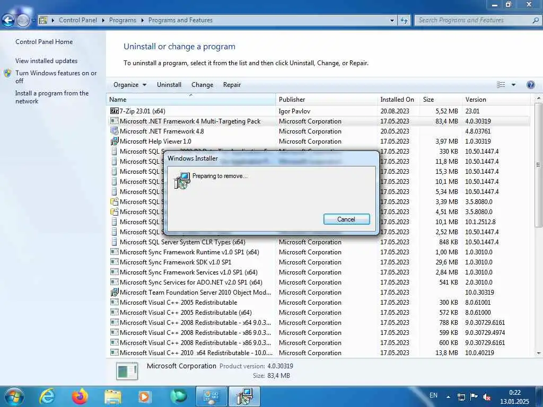
Task: Click the Microsoft Help Viewer 1.0 icon
Action: [115, 141]
